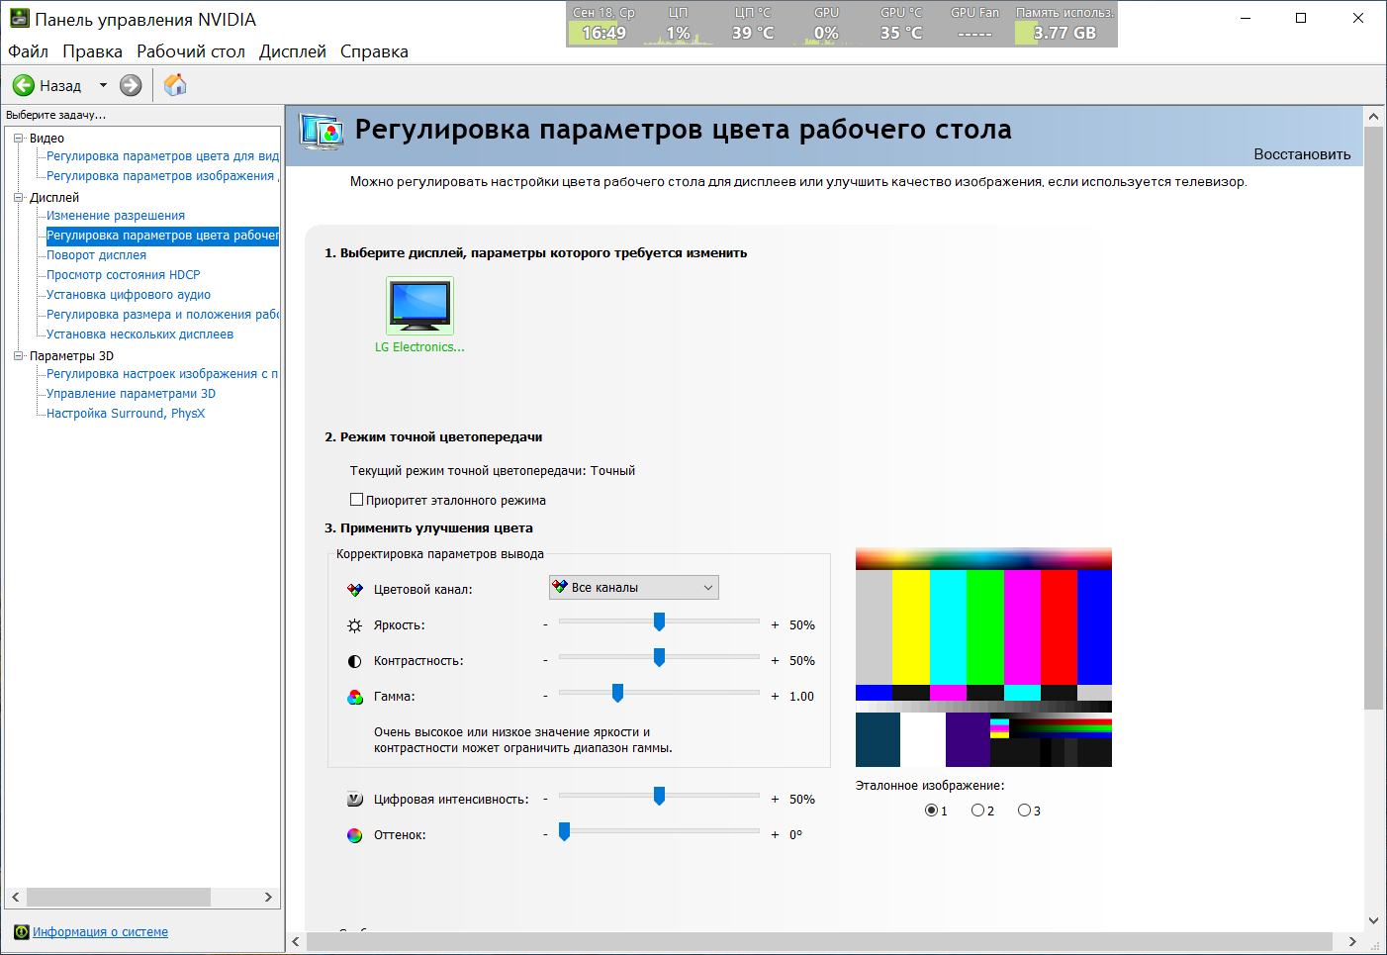The width and height of the screenshot is (1387, 955).
Task: Select the LG Electronics monitor icon
Action: [x=419, y=306]
